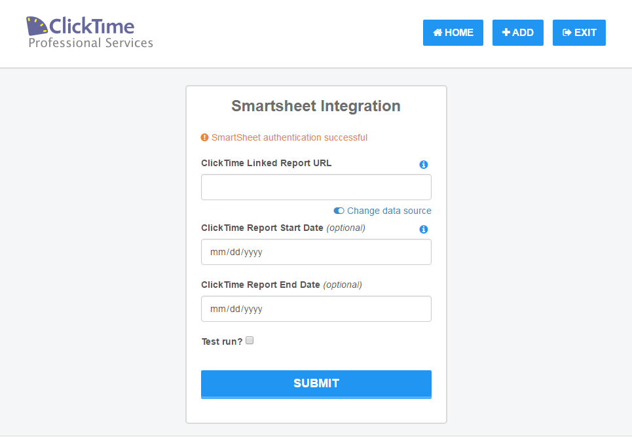Click the plus icon on the ADD button
This screenshot has height=437, width=632.
click(x=505, y=32)
